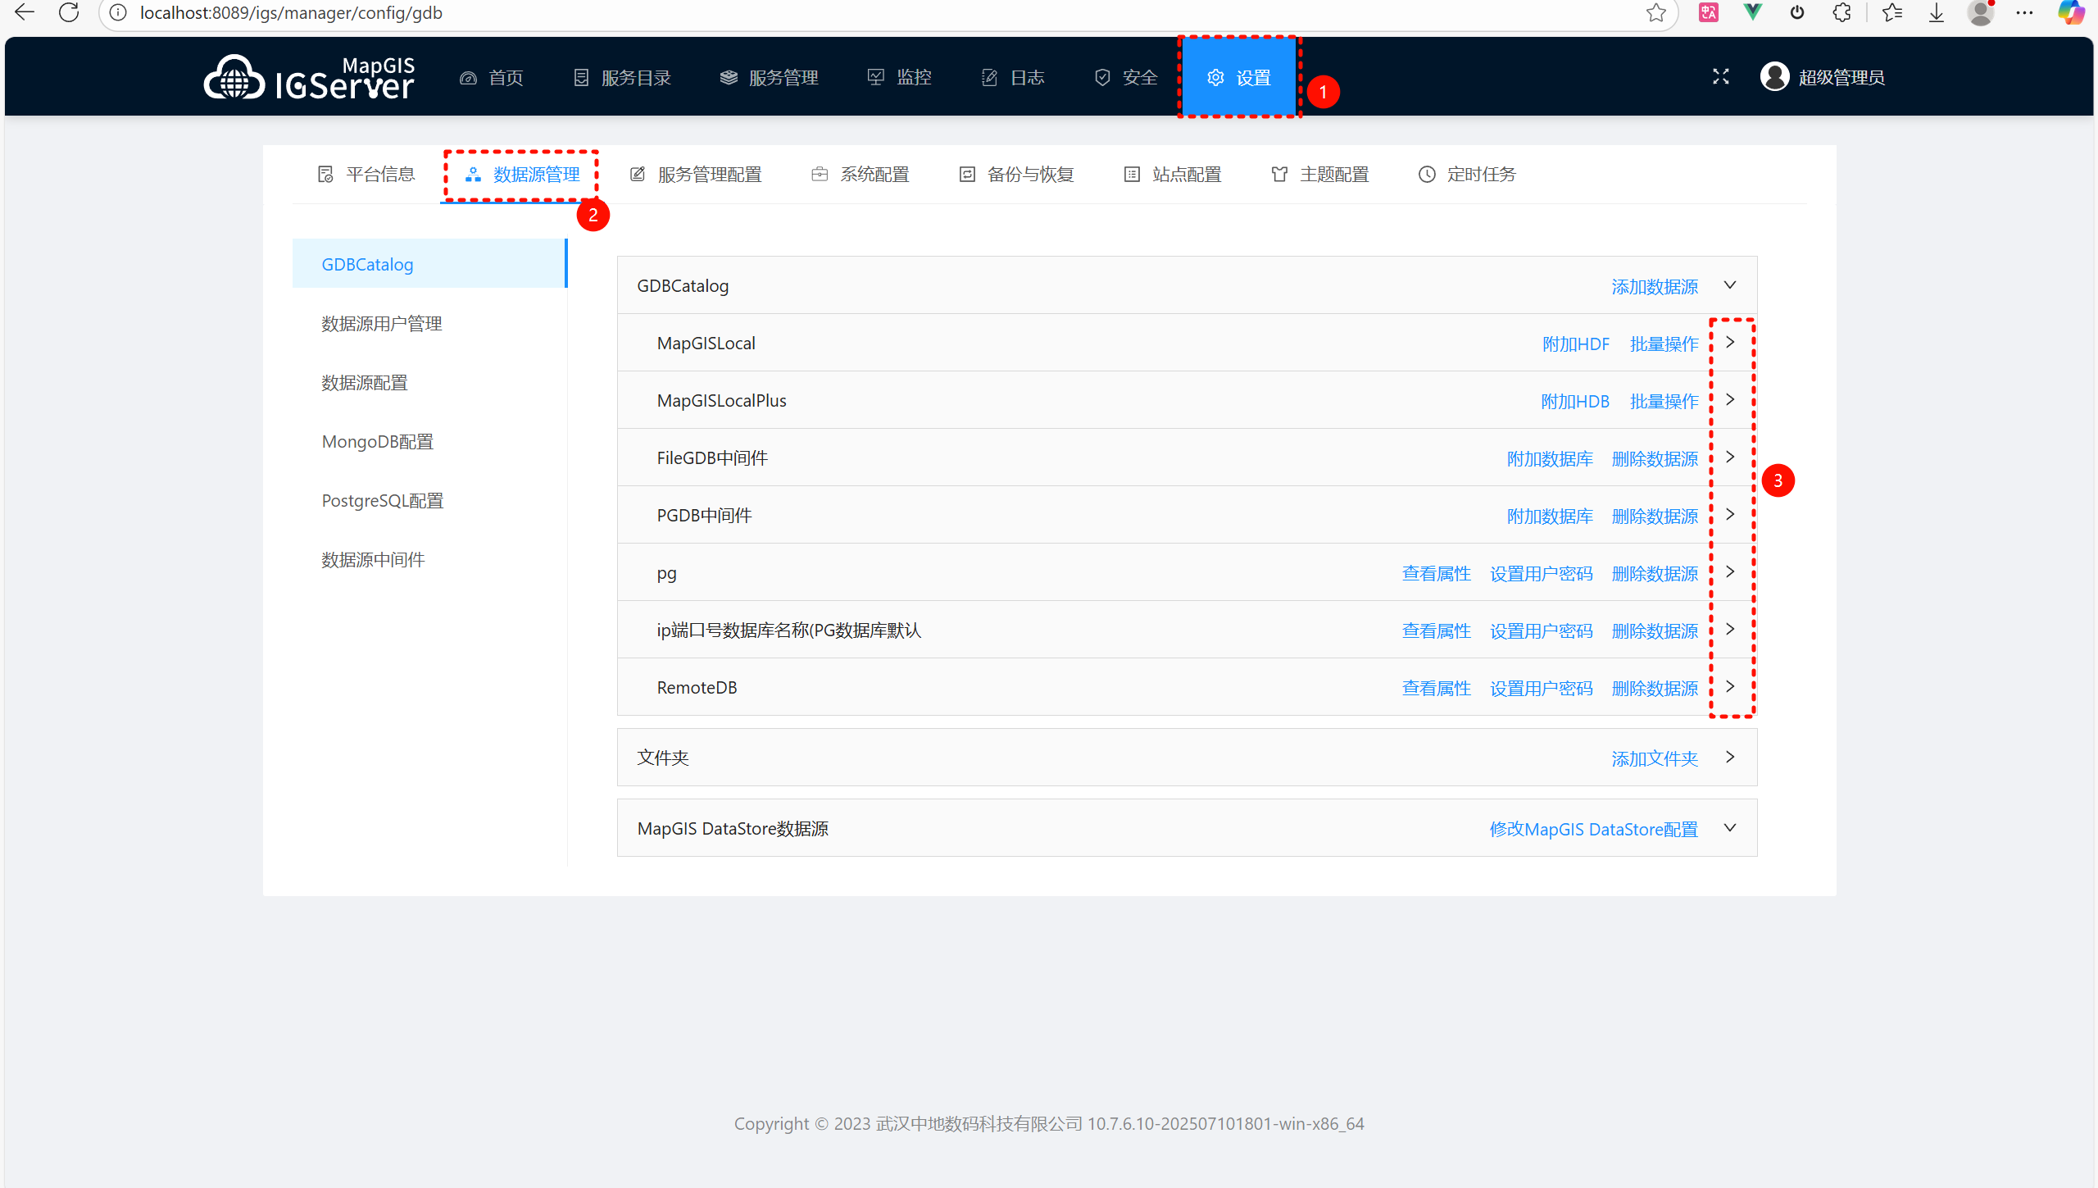Click the browser address bar URL

(291, 13)
